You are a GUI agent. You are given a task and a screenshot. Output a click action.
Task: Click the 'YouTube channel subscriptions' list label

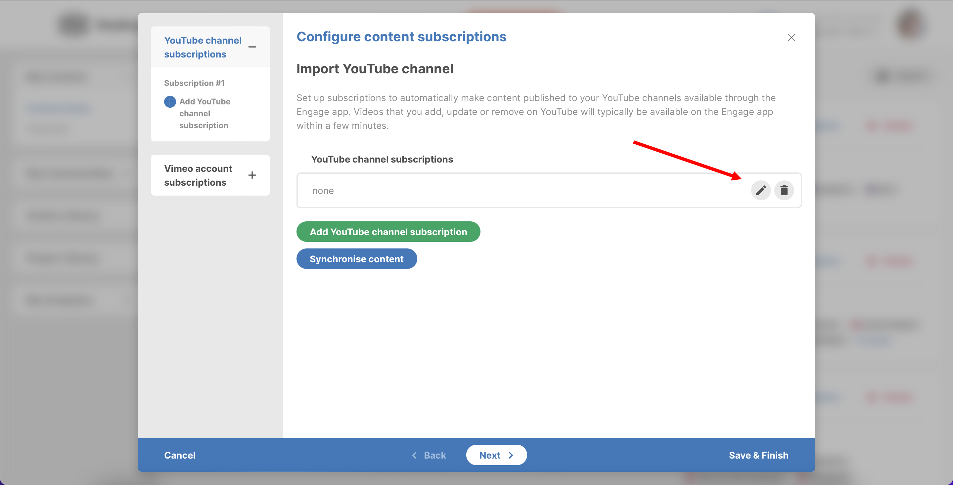tap(382, 159)
